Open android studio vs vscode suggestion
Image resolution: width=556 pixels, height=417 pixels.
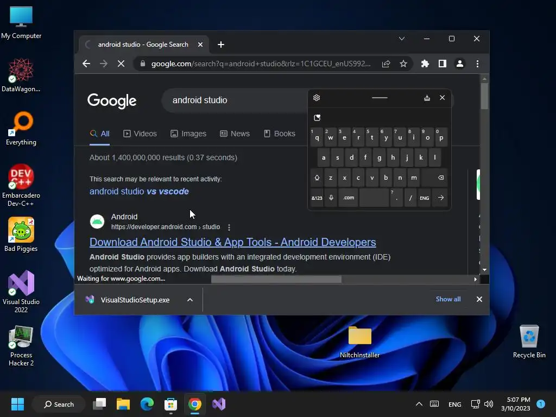[139, 192]
